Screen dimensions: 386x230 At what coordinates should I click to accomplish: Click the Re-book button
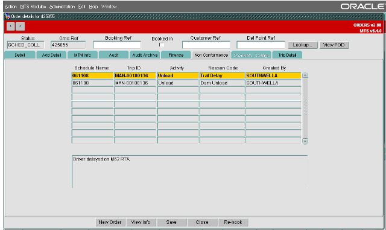point(233,222)
